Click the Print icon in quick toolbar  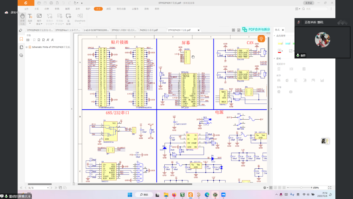51,3
